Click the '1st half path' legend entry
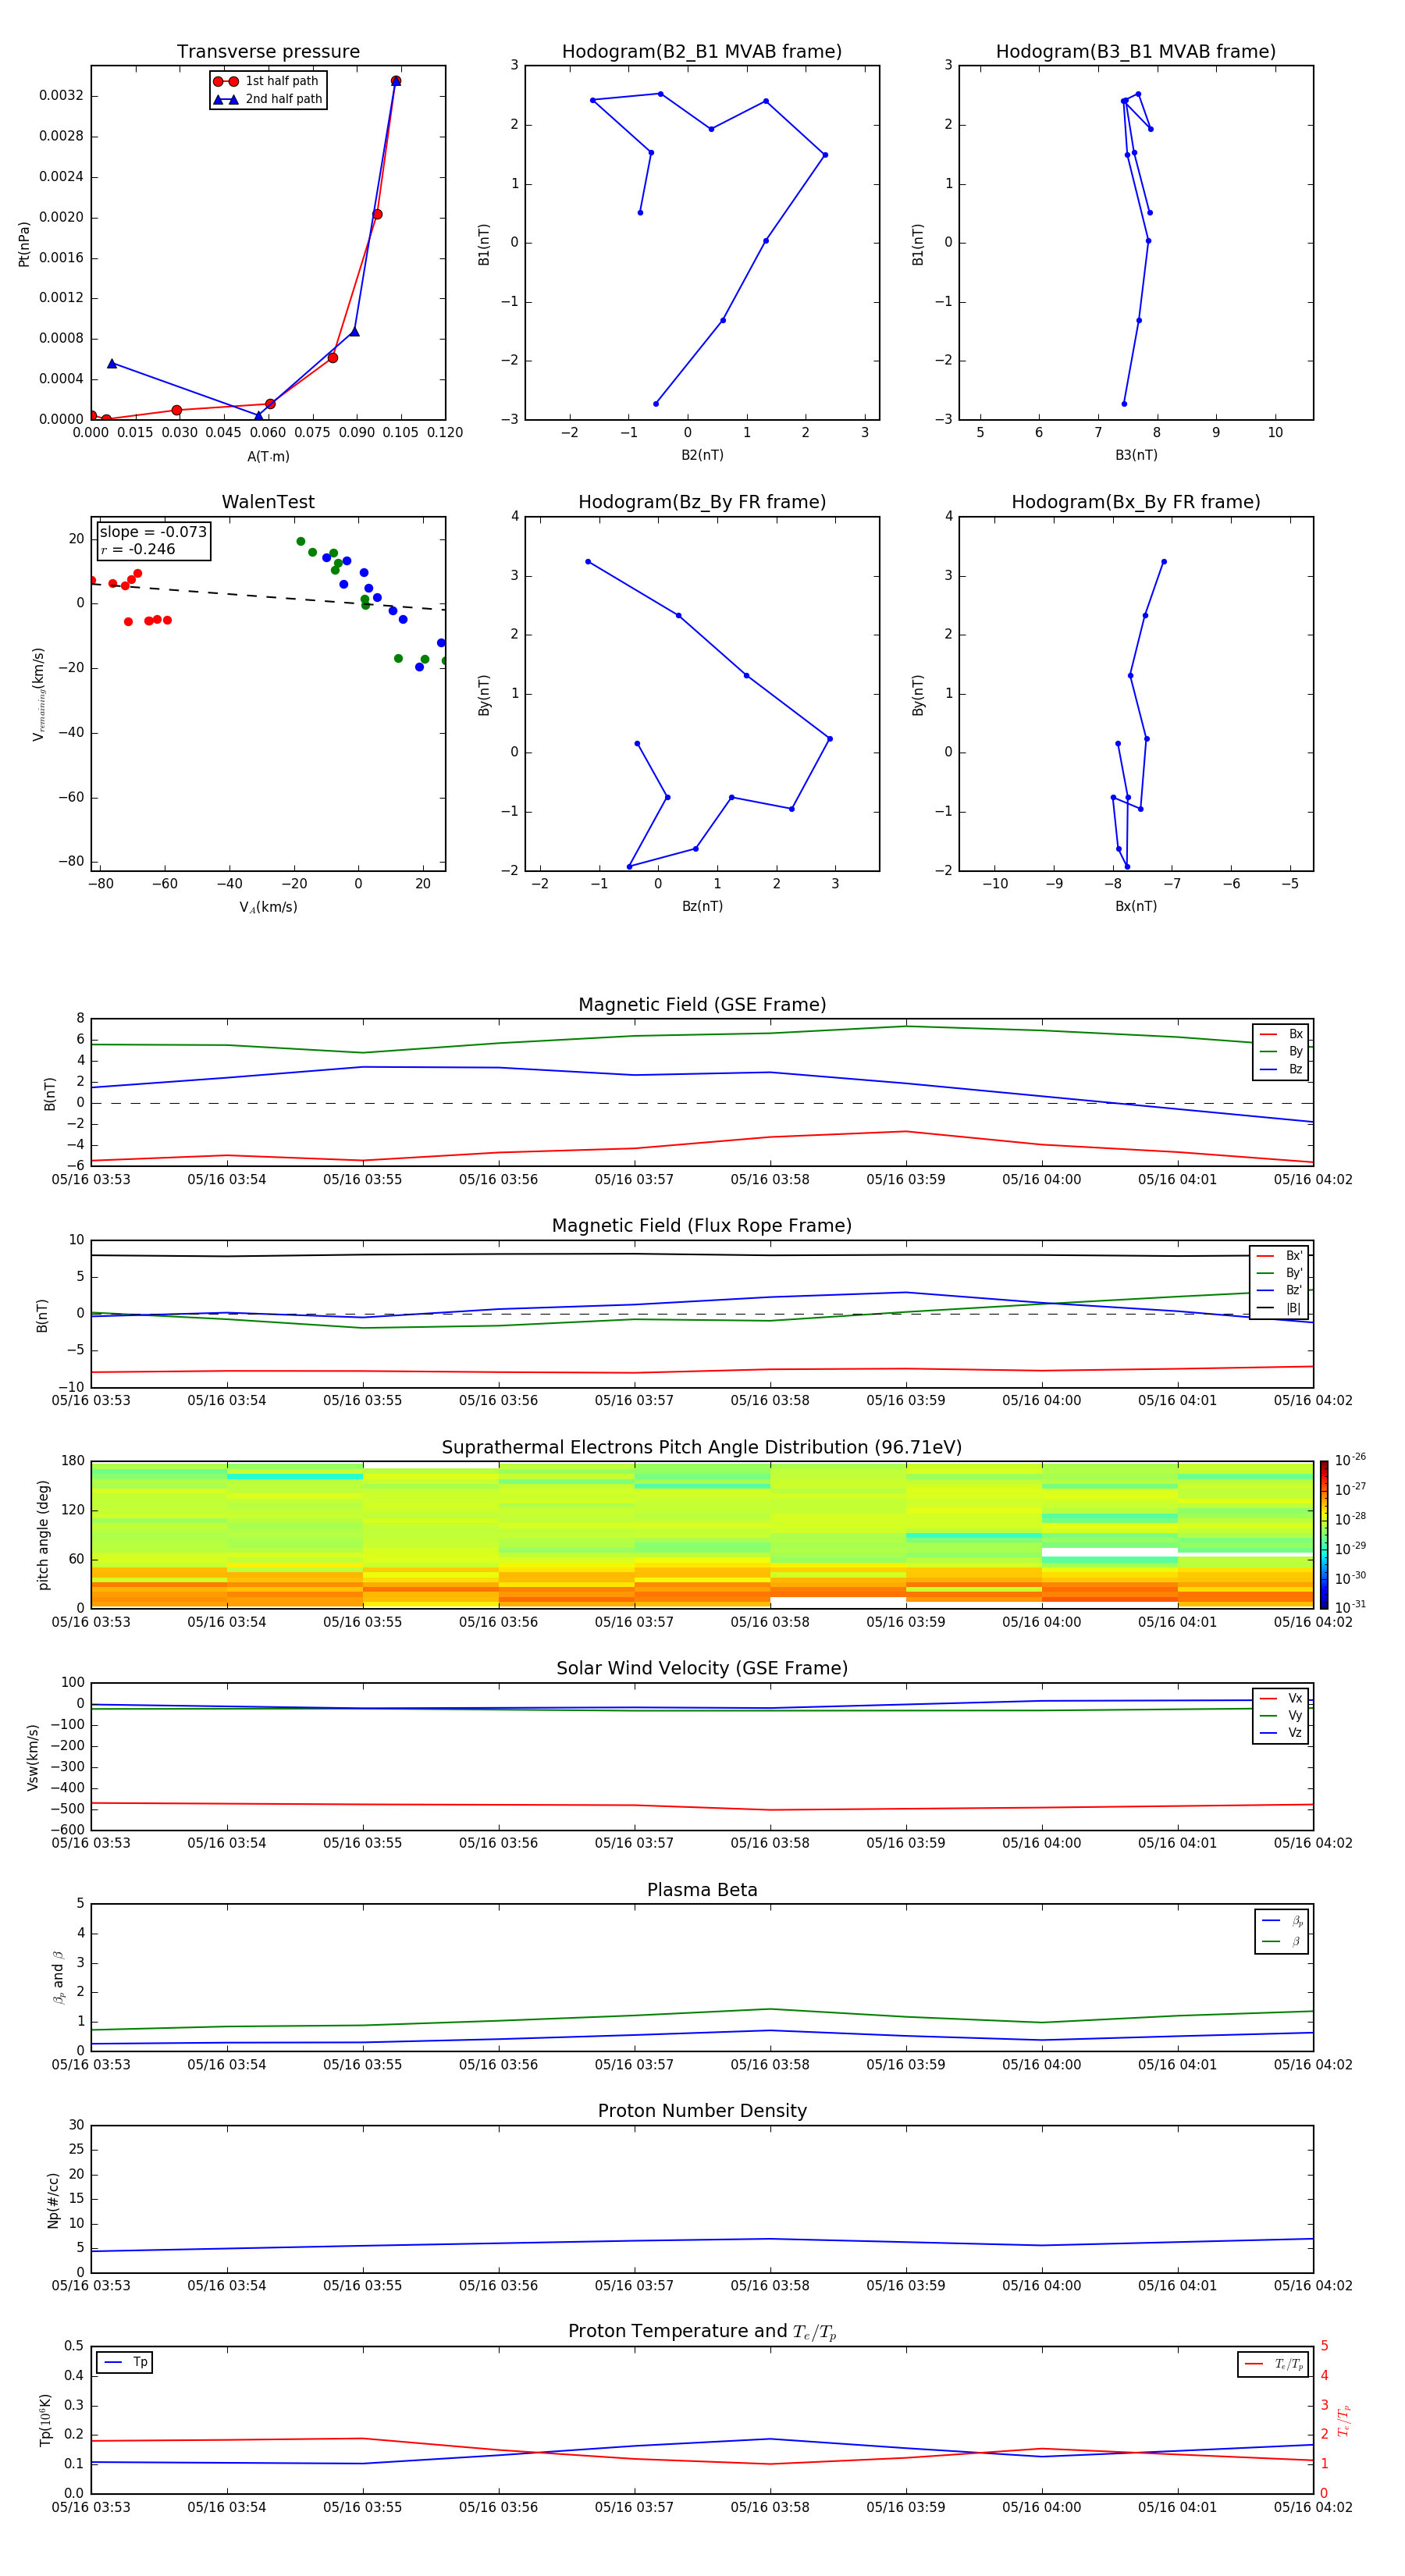1405x2576 pixels. 267,81
